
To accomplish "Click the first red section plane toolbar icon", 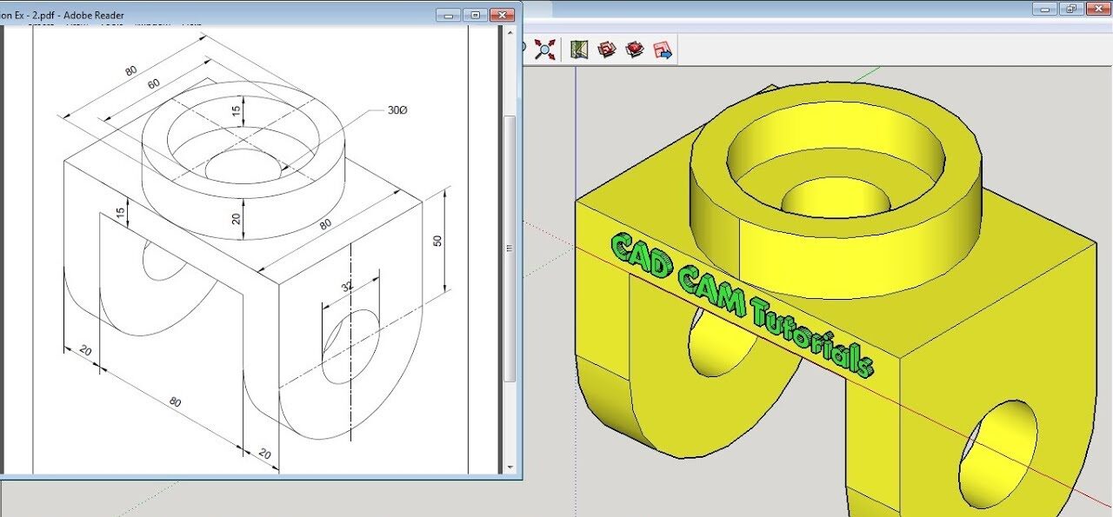I will (607, 50).
